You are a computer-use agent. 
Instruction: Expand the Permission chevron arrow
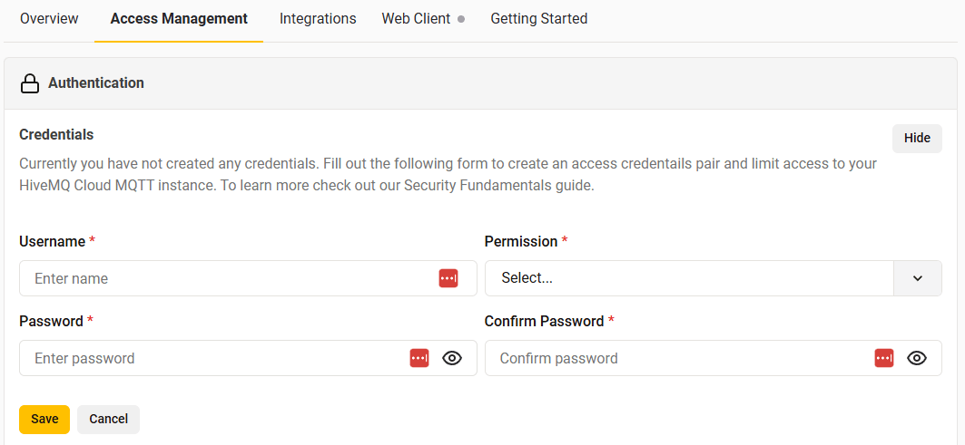[918, 278]
